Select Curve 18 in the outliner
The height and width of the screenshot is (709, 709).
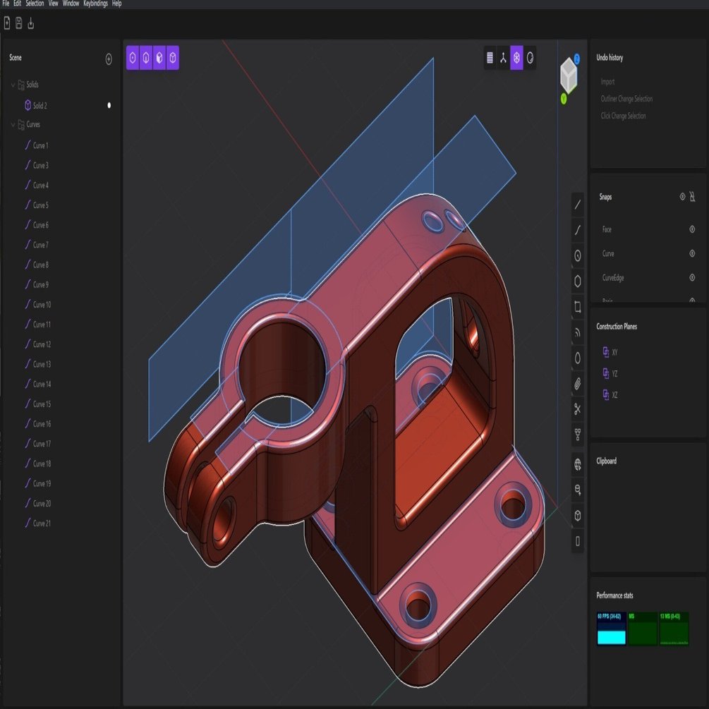pos(42,463)
